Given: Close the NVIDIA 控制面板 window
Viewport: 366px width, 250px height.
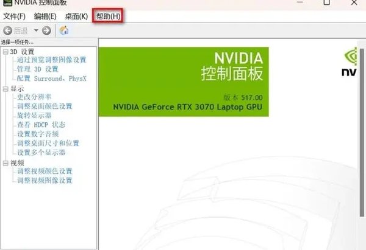Looking at the screenshot, I should (354, 2).
